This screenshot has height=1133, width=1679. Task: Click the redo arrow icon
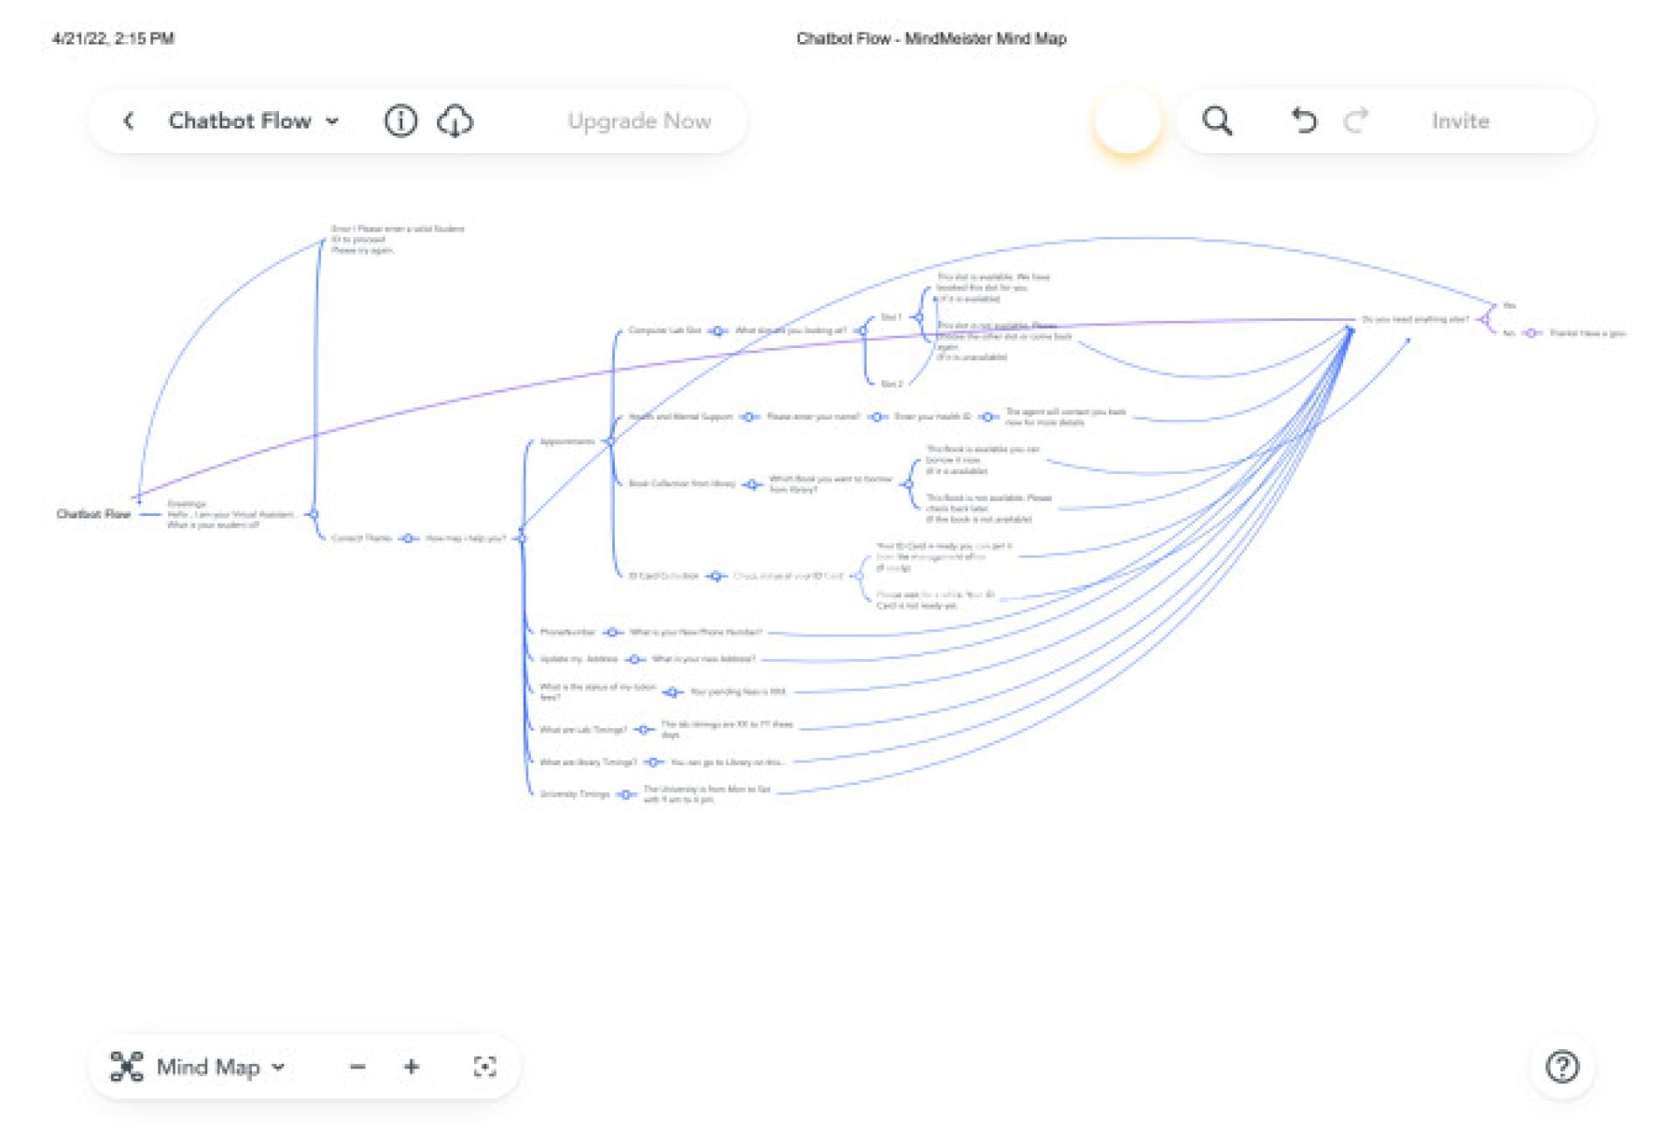coord(1355,121)
